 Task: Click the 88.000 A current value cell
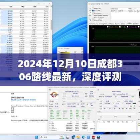pos(10,42)
